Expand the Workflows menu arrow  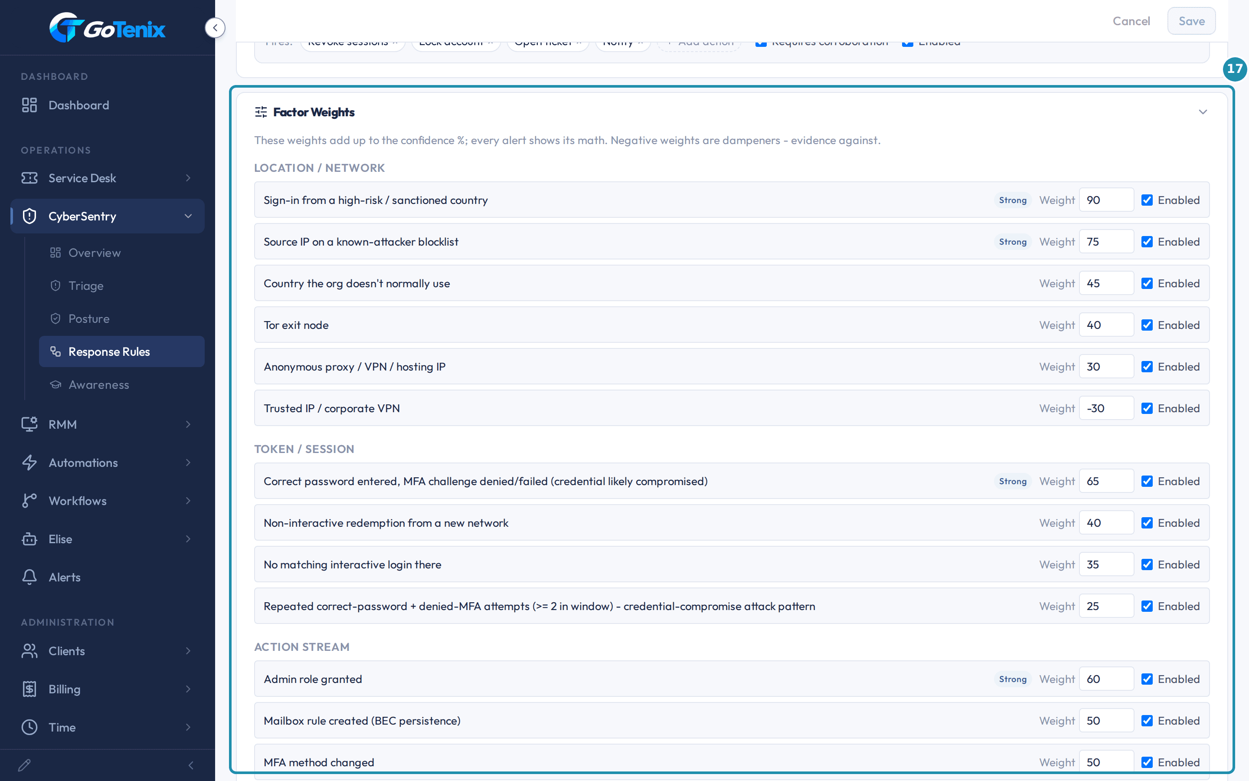click(x=188, y=501)
